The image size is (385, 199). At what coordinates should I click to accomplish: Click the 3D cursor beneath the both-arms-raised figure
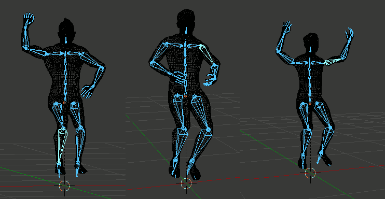310,173
